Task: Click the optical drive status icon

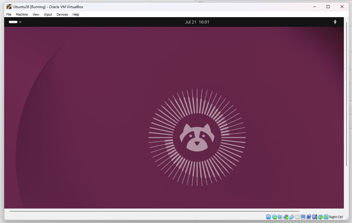Action: click(274, 217)
